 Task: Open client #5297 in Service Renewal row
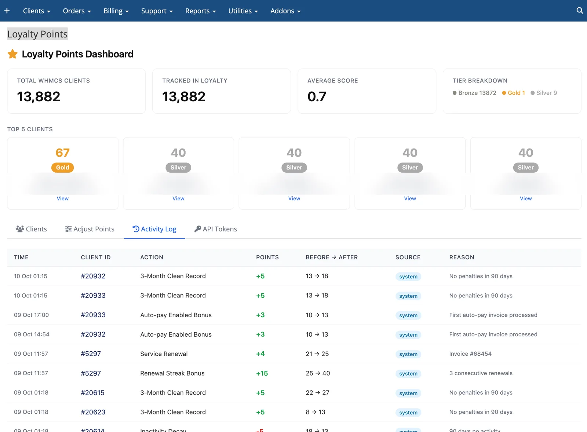pos(91,354)
